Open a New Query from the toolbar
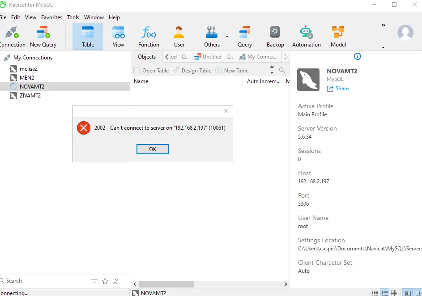This screenshot has width=422, height=296. point(43,37)
